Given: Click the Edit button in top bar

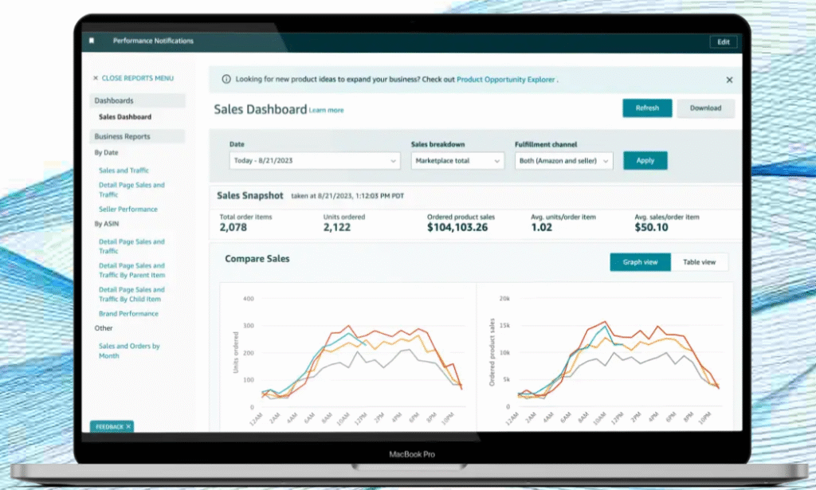Looking at the screenshot, I should pyautogui.click(x=724, y=41).
